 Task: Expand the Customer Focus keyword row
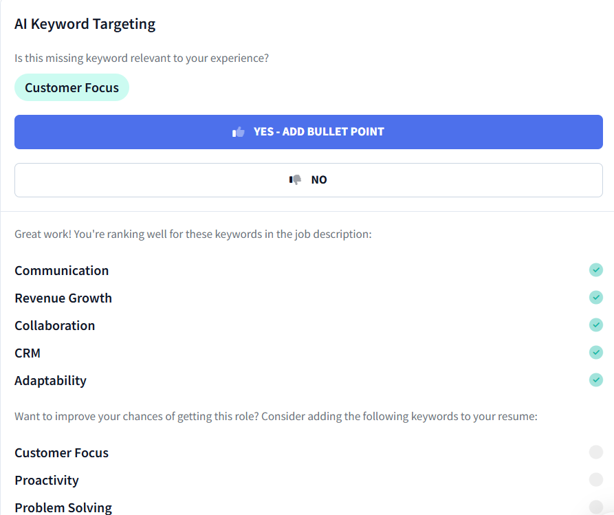pos(61,452)
